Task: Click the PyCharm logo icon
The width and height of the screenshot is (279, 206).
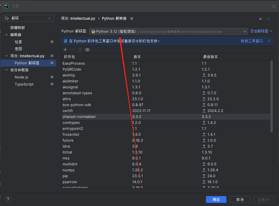Action: 6,6
